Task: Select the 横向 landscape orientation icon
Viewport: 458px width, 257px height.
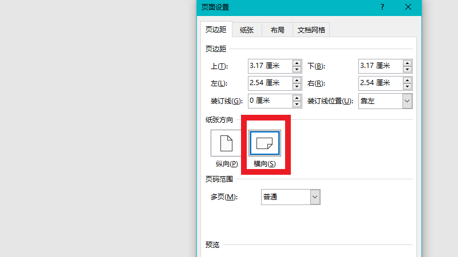Action: (264, 143)
